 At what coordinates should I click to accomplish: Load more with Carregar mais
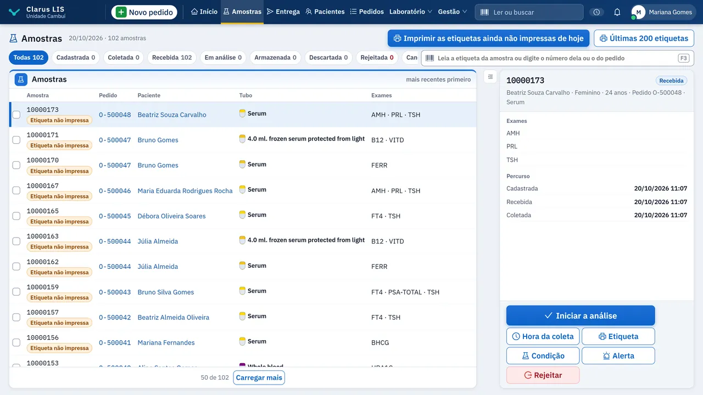point(259,377)
